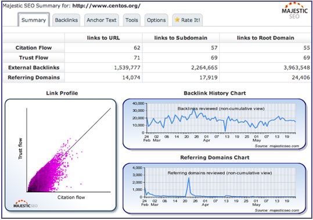The height and width of the screenshot is (220, 313).
Task: Click the star icon on Rate It!
Action: pyautogui.click(x=177, y=20)
